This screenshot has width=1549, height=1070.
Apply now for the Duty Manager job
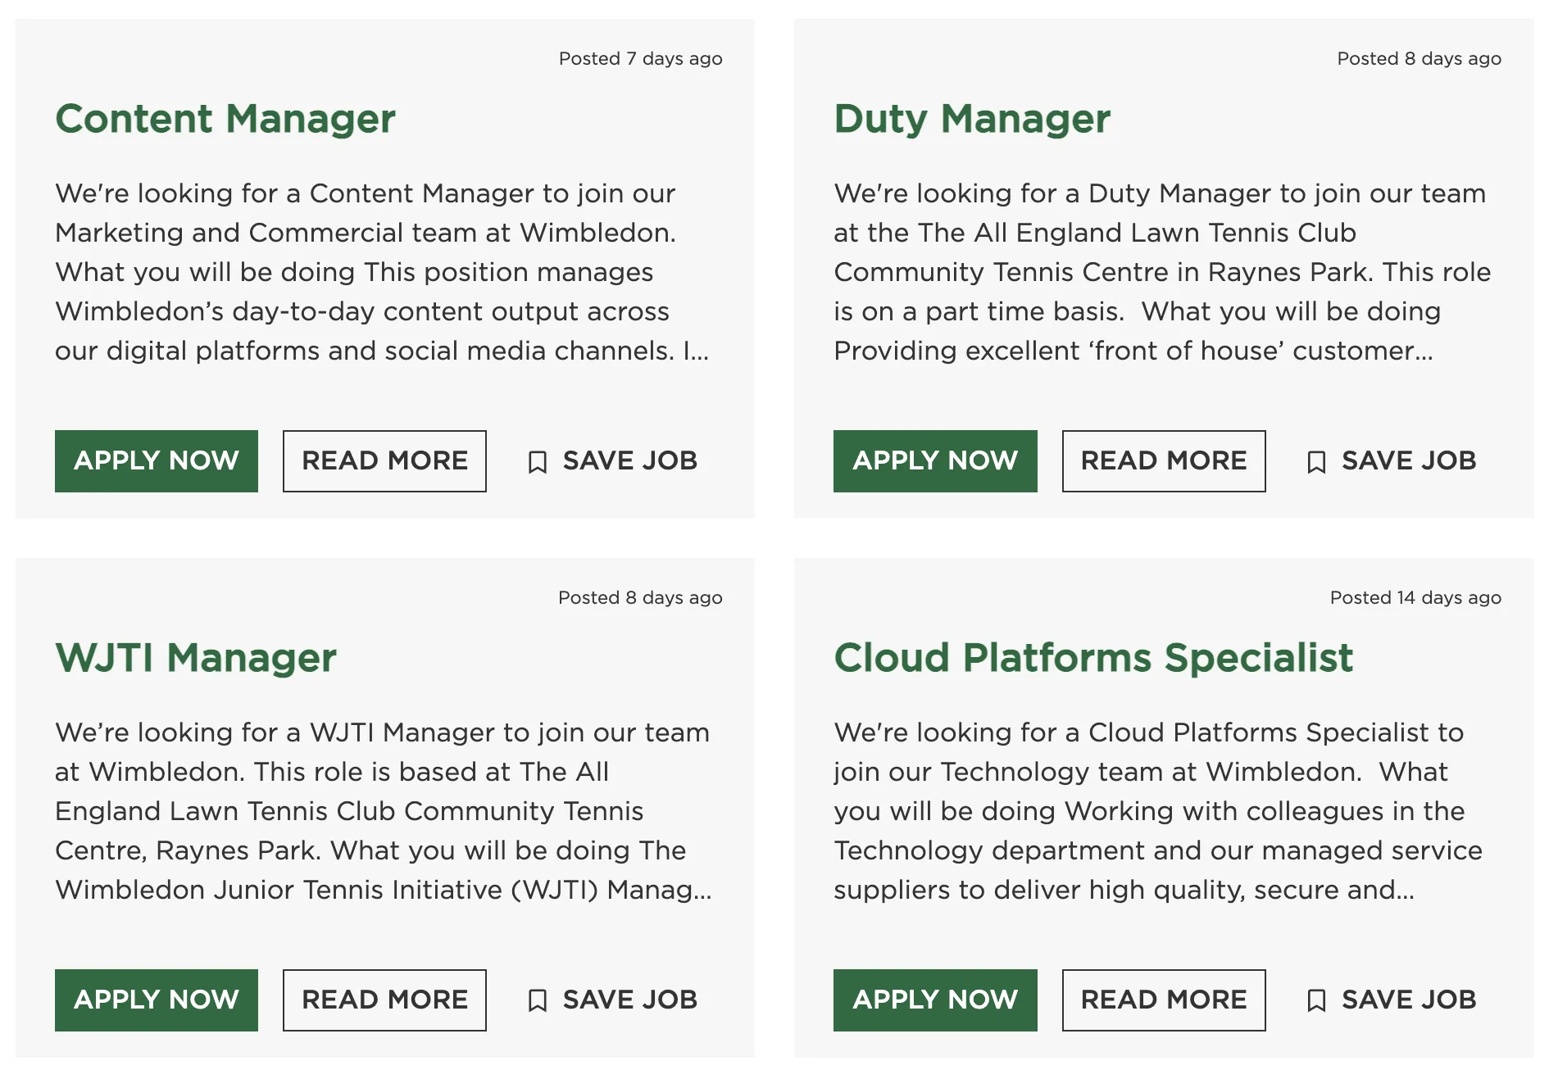click(x=934, y=460)
